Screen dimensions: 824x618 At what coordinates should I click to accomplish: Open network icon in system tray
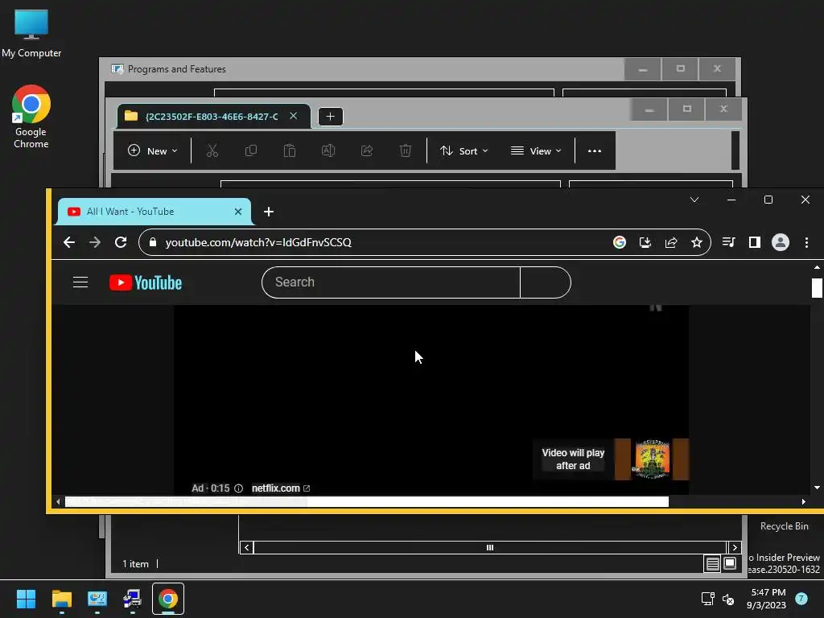(707, 599)
